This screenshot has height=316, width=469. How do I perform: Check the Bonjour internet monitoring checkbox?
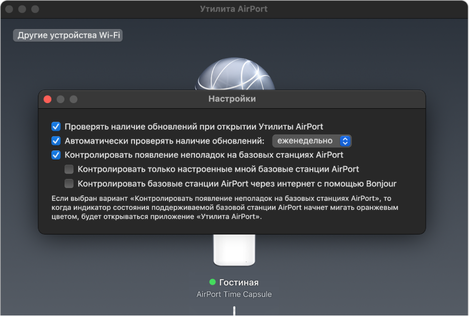tap(69, 183)
